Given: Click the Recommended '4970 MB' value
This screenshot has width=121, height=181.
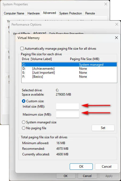Looking at the screenshot, I should pyautogui.click(x=62, y=148).
